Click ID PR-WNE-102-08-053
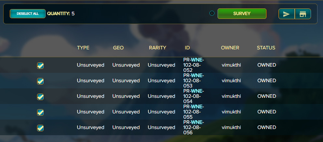Image resolution: width=323 pixels, height=142 pixels. (x=194, y=81)
